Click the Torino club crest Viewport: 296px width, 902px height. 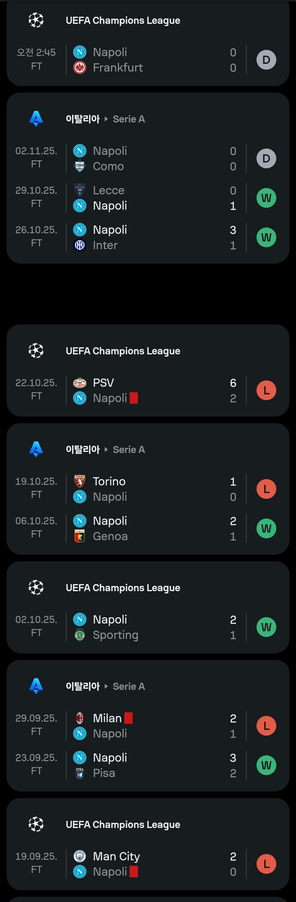point(79,482)
